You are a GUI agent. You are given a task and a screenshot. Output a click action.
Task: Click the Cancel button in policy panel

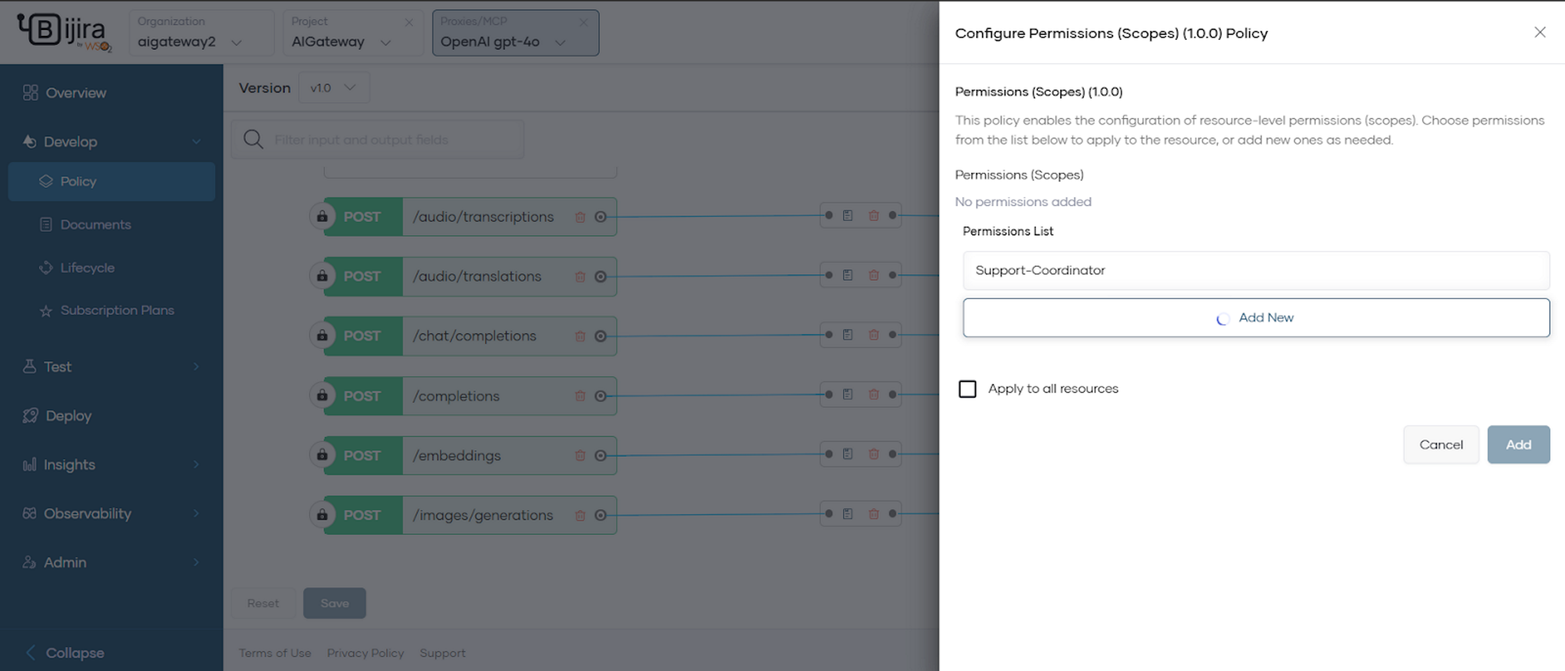[1441, 445]
